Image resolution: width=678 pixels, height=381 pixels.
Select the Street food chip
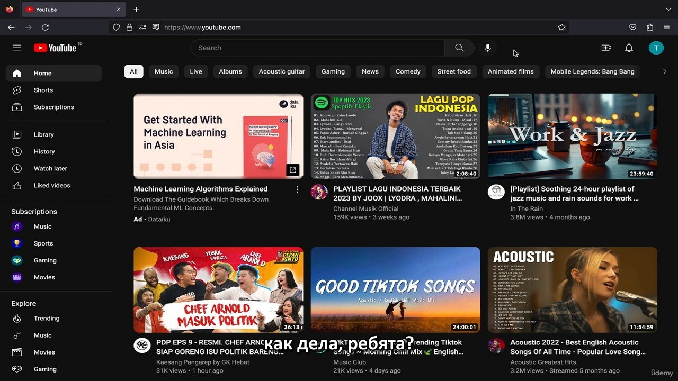click(x=454, y=71)
